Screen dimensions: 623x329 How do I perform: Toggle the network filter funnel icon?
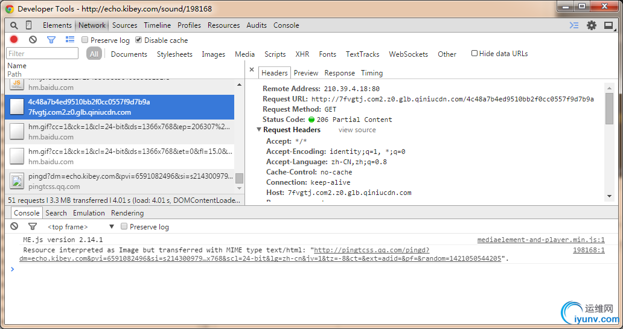[51, 40]
